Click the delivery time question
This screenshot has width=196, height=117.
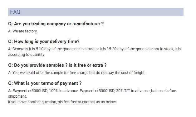44,41
